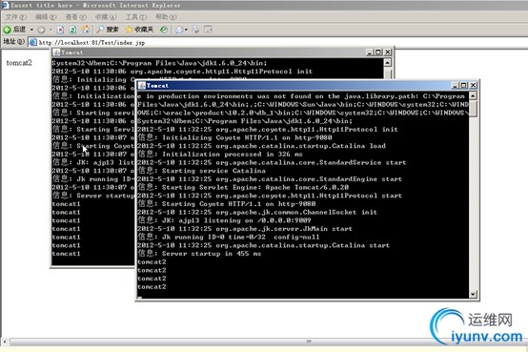Minimize the back Tomcat console window
The width and height of the screenshot is (528, 352).
370,52
